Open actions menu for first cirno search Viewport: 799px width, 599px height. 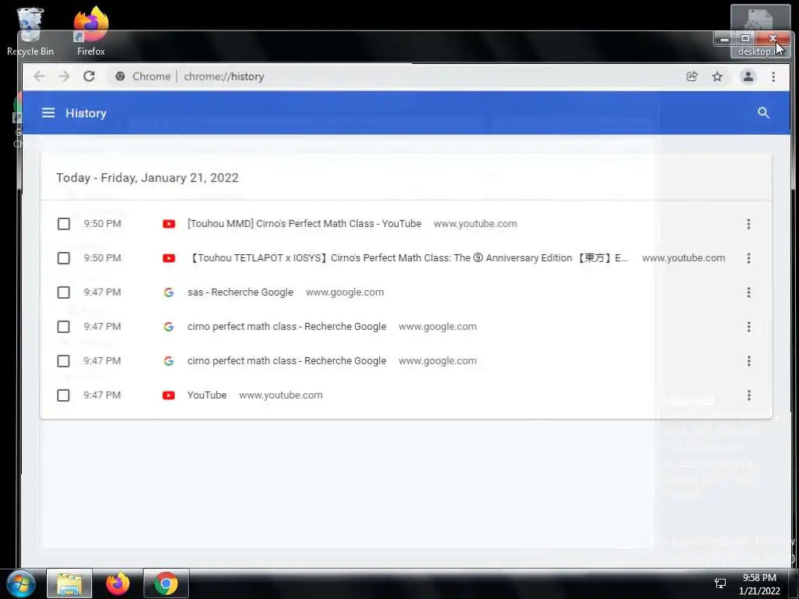[x=748, y=327]
